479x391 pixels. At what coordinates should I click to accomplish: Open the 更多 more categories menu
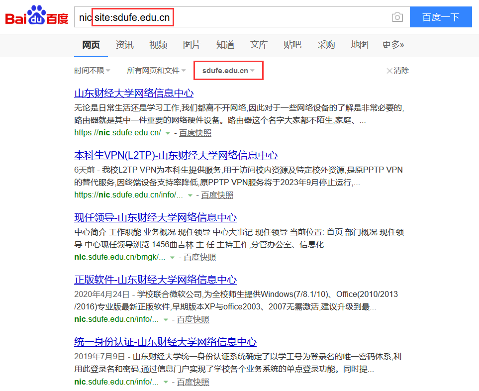pos(393,45)
